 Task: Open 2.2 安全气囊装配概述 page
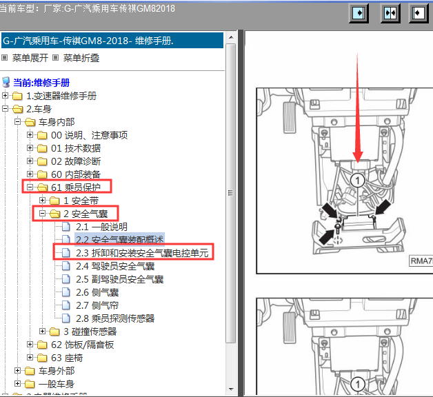click(x=120, y=240)
